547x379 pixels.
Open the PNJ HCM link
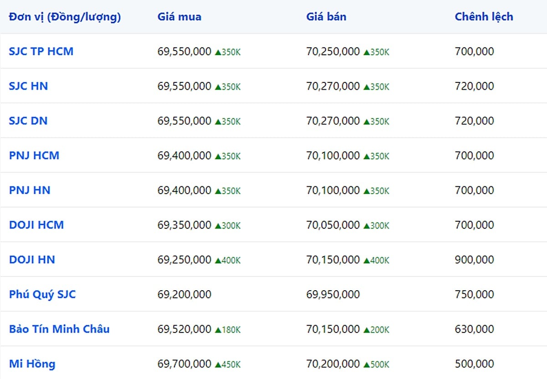click(34, 155)
